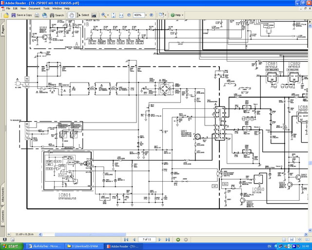This screenshot has width=312, height=250.
Task: Click the gray Next View button
Action: pyautogui.click(x=186, y=239)
